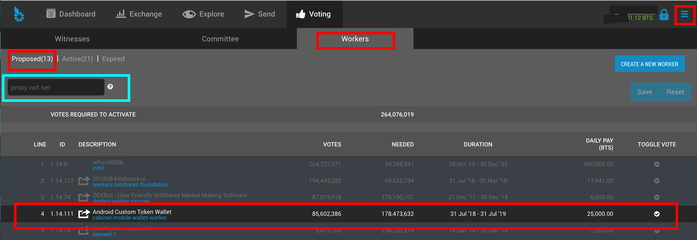697x240 pixels.
Task: Open external link icon for DEXBot worker
Action: point(84,197)
